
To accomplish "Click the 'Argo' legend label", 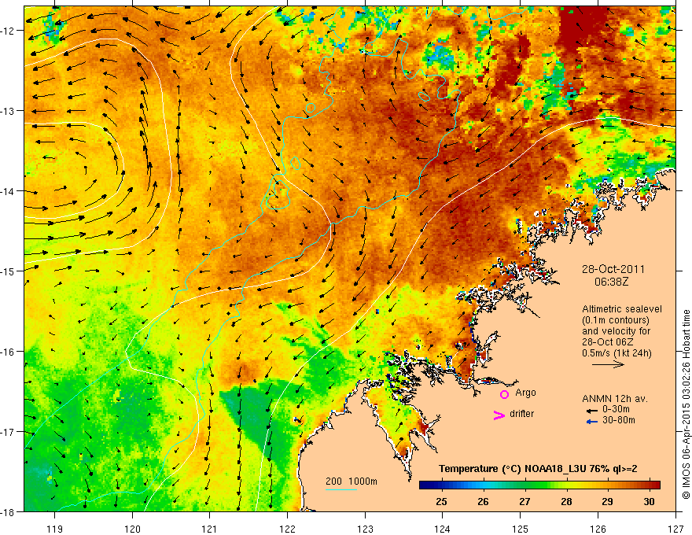I will (525, 393).
